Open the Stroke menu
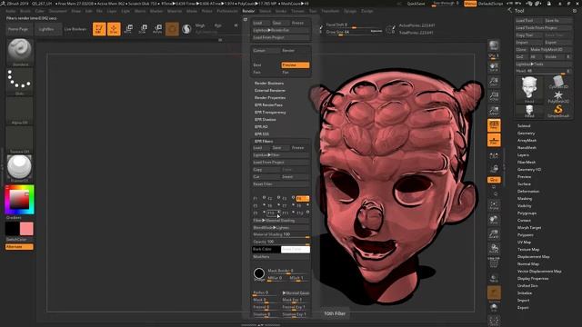This screenshot has height=327, width=582. (x=281, y=11)
